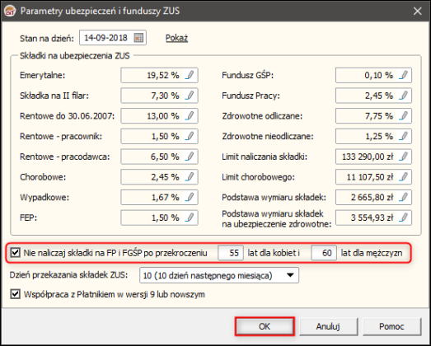Click the pencil edit icon for Emerytalne
Screen dimensions: 431x346
point(190,75)
